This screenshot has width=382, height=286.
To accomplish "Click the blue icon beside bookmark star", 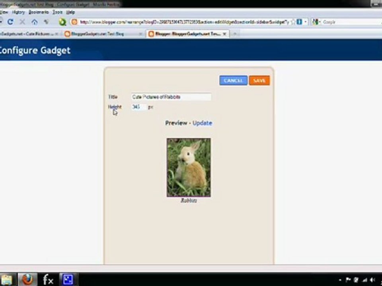I will click(299, 22).
